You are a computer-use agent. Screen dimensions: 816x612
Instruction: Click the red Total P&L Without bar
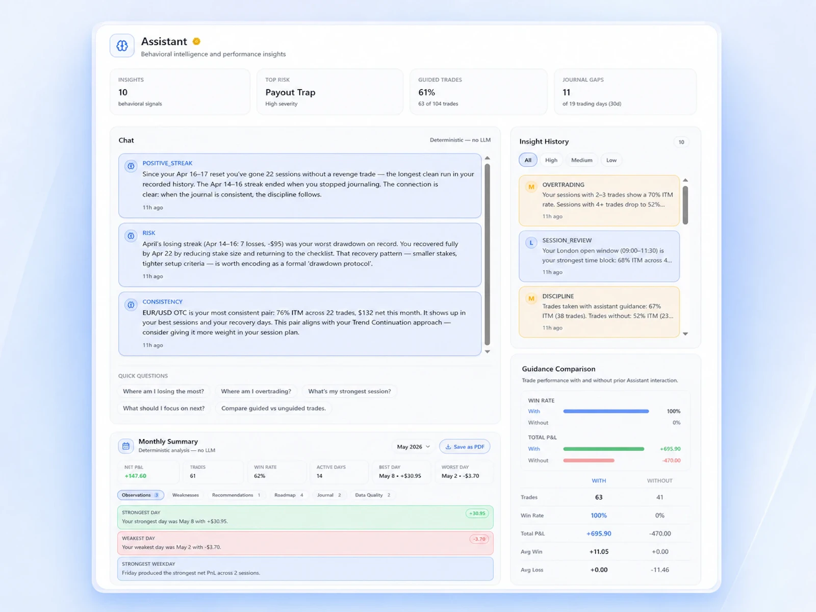(x=589, y=460)
